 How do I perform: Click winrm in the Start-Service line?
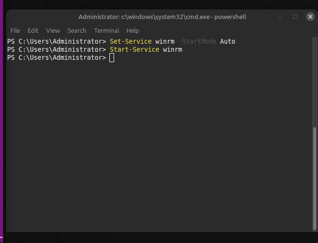pyautogui.click(x=172, y=49)
